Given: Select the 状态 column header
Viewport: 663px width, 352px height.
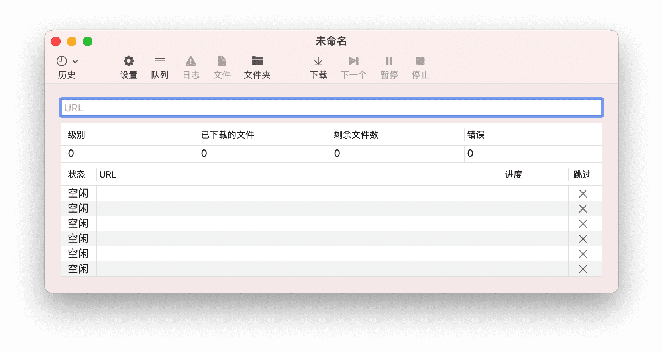Looking at the screenshot, I should click(76, 175).
